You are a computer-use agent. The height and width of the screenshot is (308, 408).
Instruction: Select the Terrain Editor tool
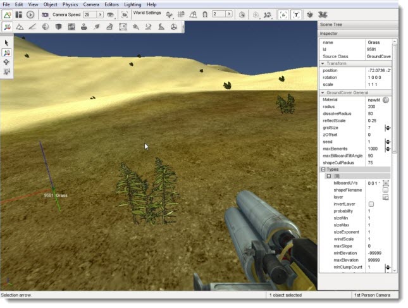click(20, 27)
